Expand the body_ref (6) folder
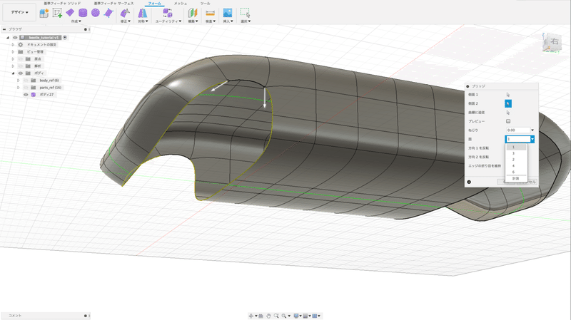The height and width of the screenshot is (320, 571). (19, 80)
